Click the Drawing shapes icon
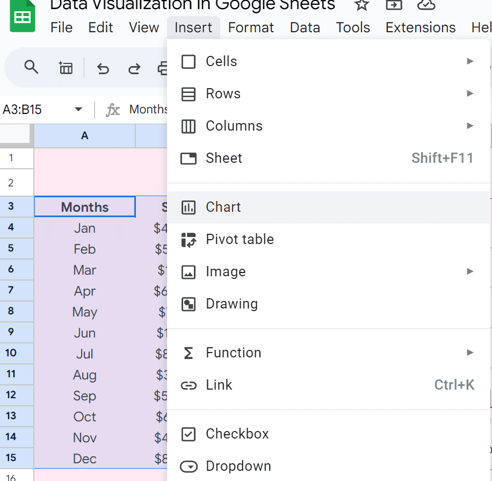Image resolution: width=492 pixels, height=481 pixels. (189, 304)
